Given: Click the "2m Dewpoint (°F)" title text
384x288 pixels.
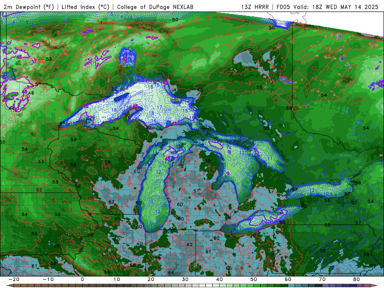Looking at the screenshot, I should (29, 7).
